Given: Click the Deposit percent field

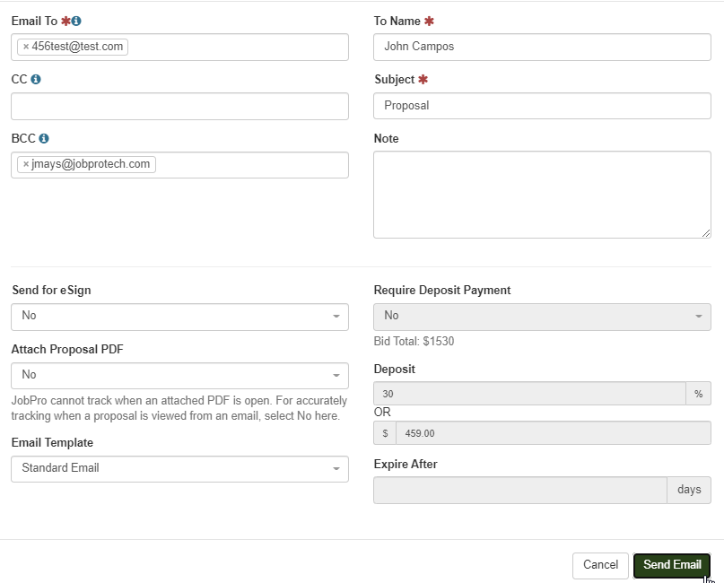Looking at the screenshot, I should click(529, 394).
